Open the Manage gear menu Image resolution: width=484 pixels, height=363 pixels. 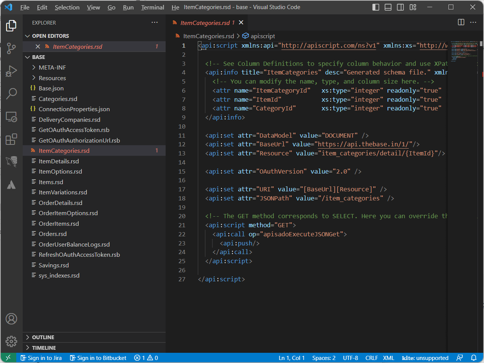tap(11, 341)
